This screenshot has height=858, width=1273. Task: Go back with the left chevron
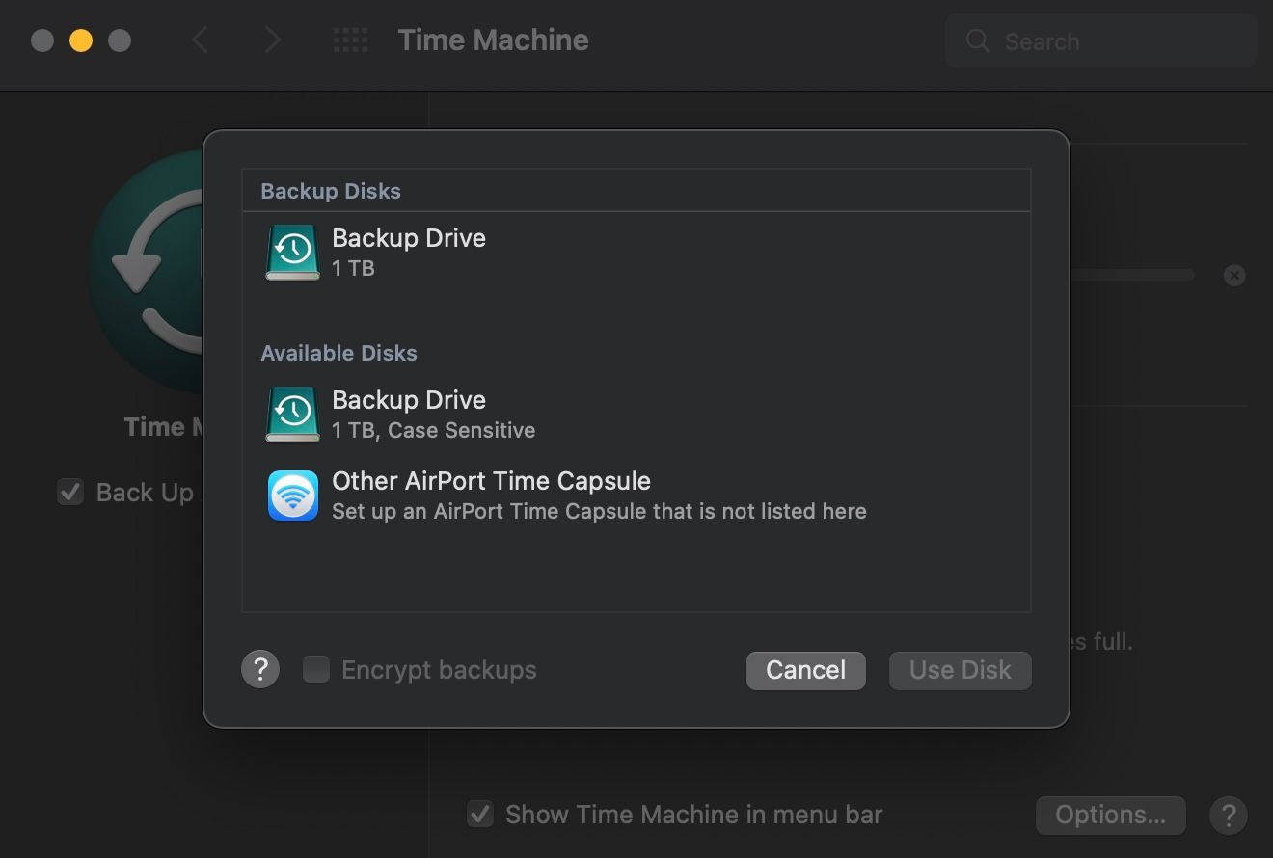[x=200, y=40]
